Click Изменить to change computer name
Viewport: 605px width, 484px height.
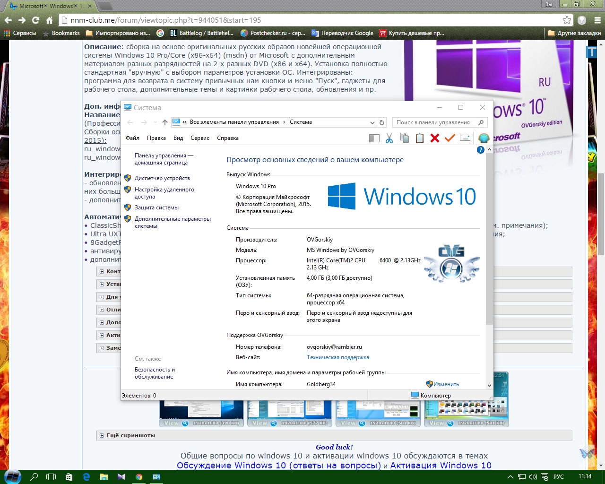tap(446, 384)
